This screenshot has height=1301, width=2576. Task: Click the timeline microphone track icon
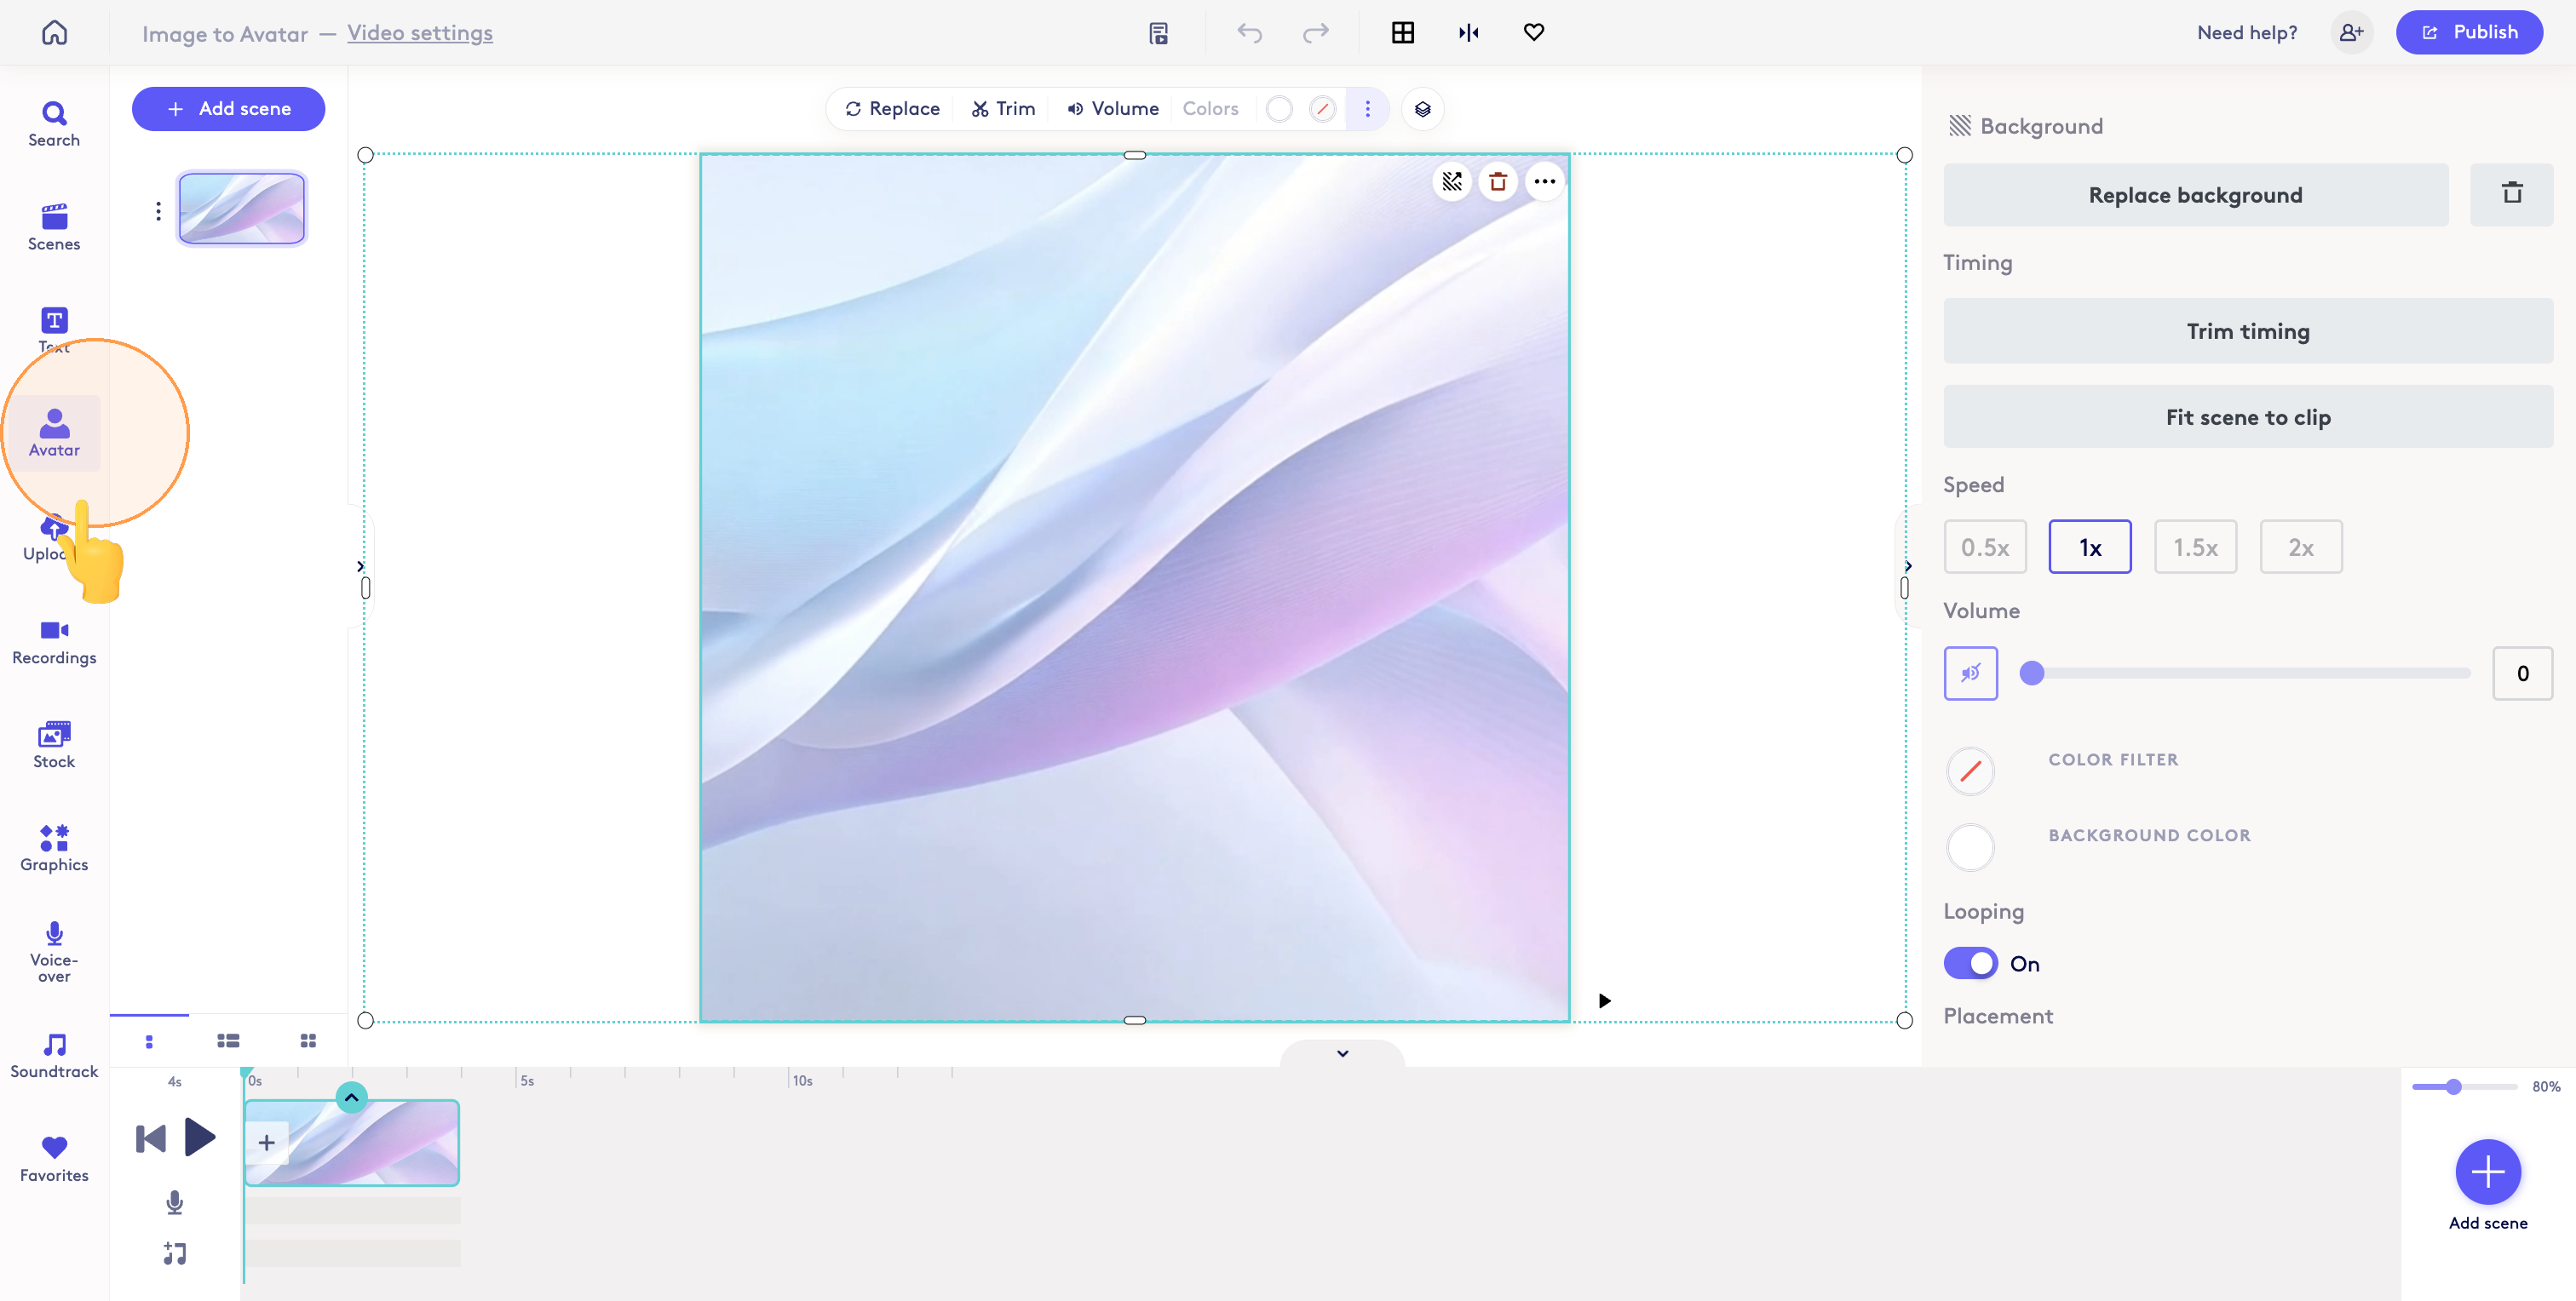click(174, 1202)
